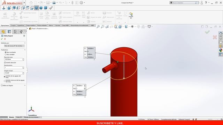Switch to the Calcular tab
223x125 pixels.
pos(57,25)
